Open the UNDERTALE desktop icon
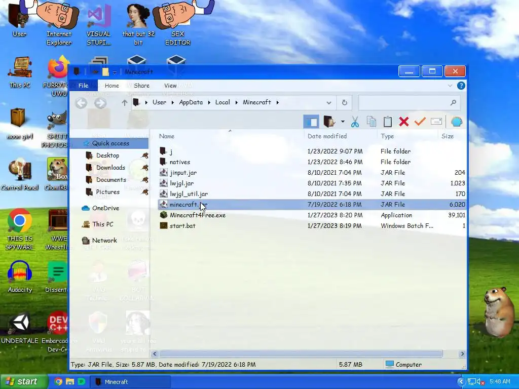Image resolution: width=519 pixels, height=389 pixels. click(20, 328)
